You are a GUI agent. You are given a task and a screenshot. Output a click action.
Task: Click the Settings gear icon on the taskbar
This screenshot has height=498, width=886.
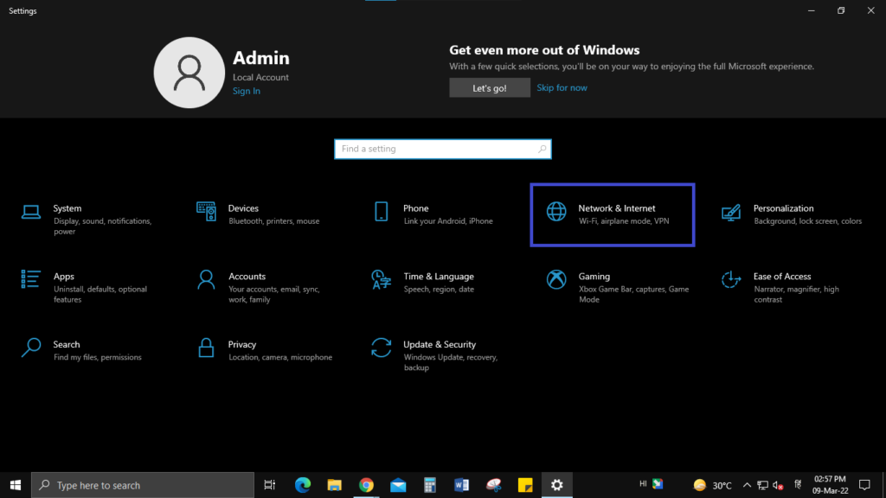tap(557, 485)
